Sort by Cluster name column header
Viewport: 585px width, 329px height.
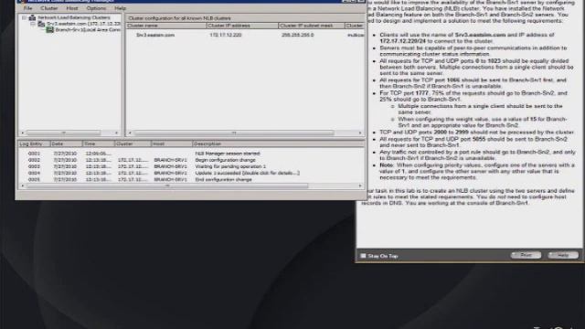(166, 26)
